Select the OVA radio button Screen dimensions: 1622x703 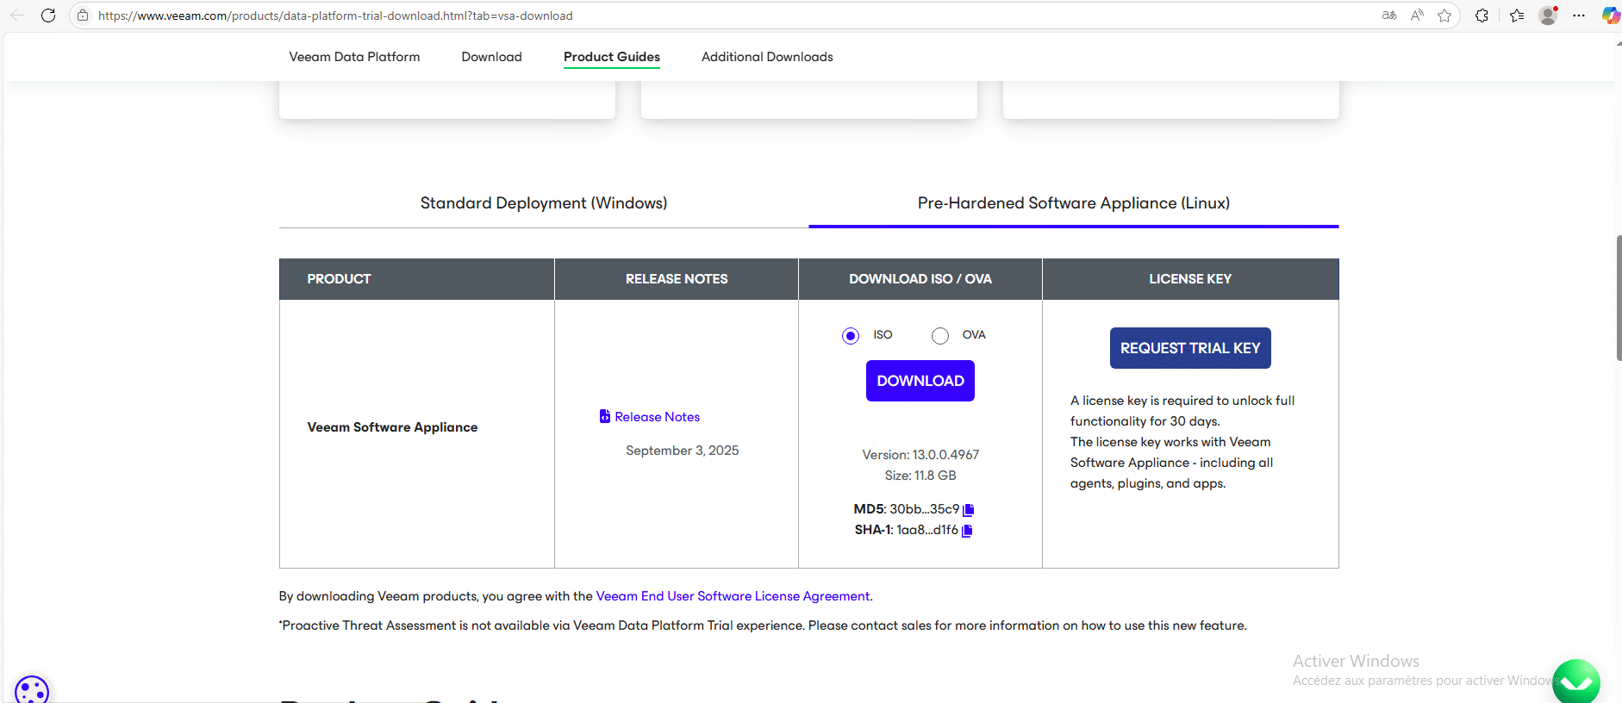click(x=940, y=336)
